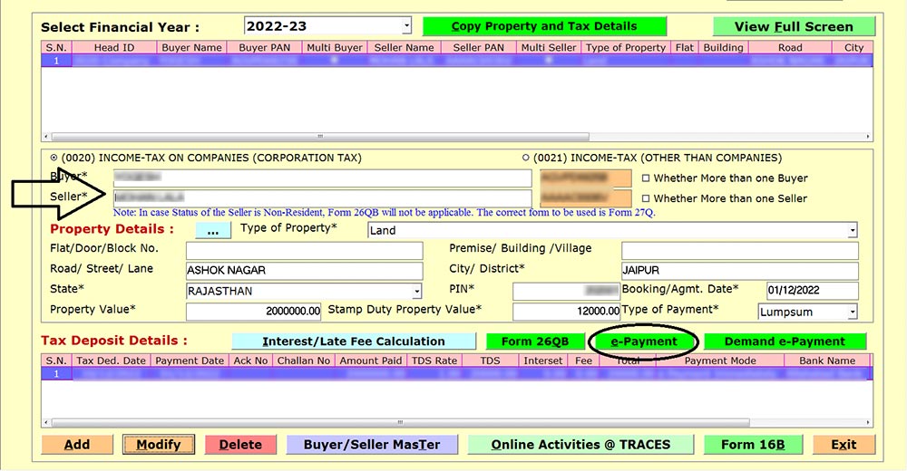Click the Payment Mode column header

(x=720, y=360)
